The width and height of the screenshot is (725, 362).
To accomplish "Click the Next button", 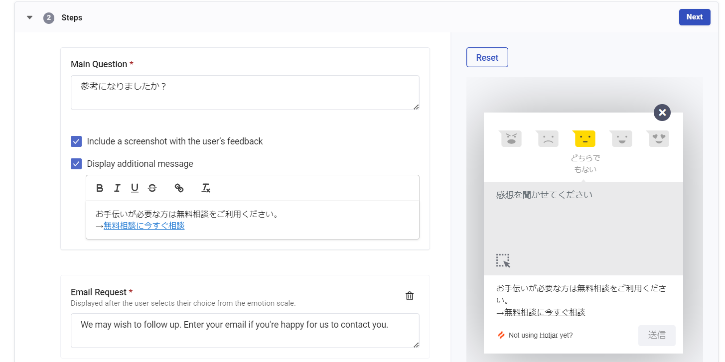I will [695, 17].
